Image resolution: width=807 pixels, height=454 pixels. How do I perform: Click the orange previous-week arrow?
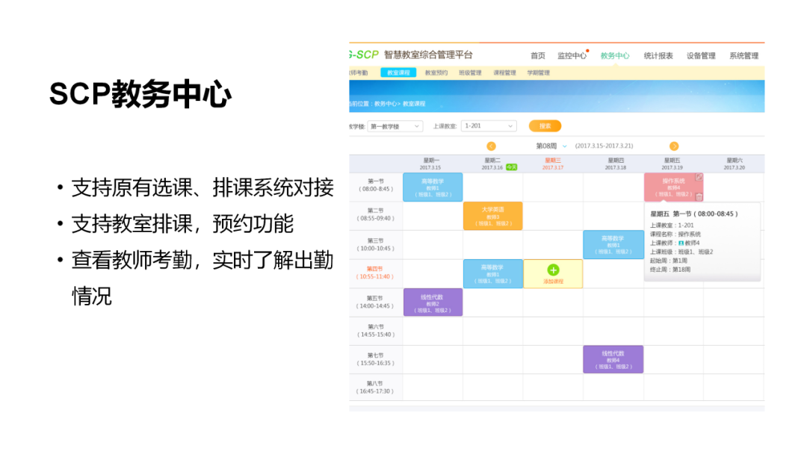tap(489, 145)
